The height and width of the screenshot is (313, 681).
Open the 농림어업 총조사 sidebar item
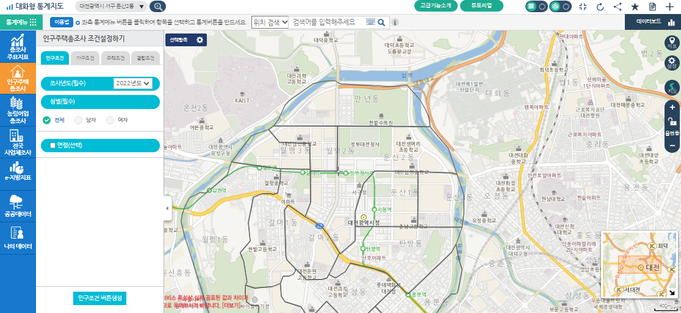coord(18,110)
